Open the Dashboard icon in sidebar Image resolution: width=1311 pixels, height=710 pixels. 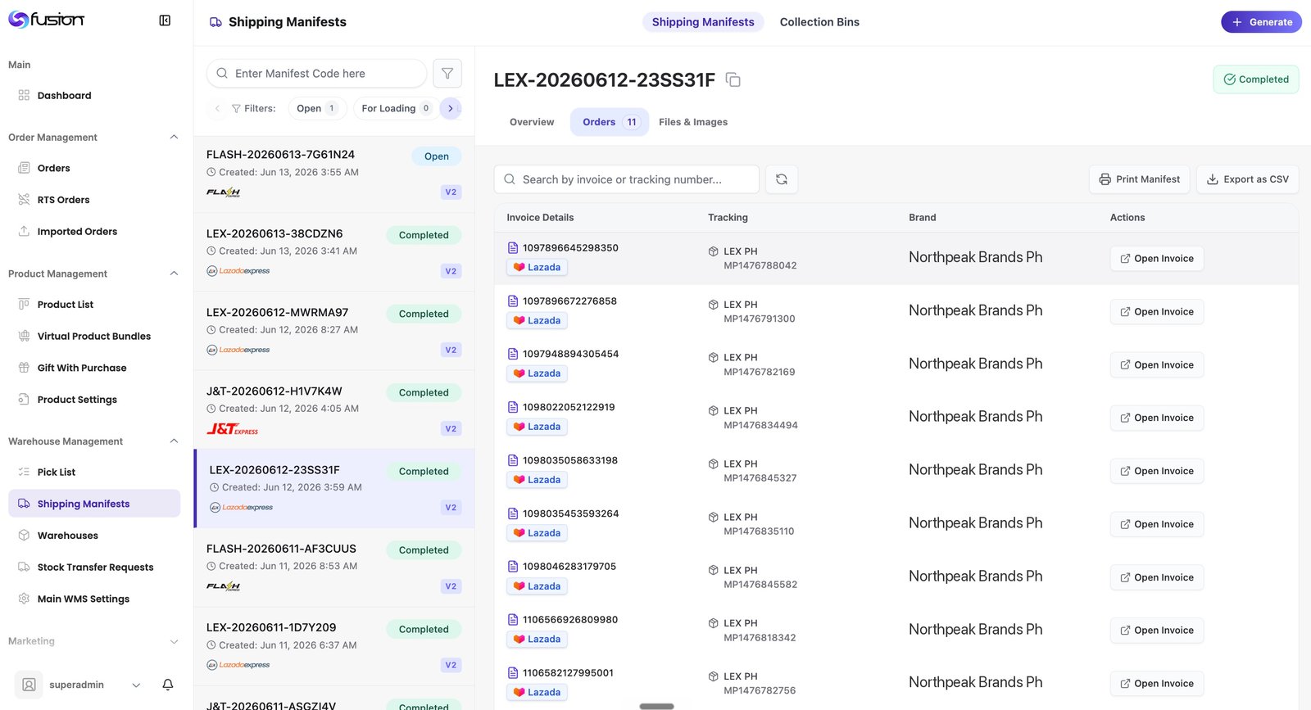click(24, 95)
